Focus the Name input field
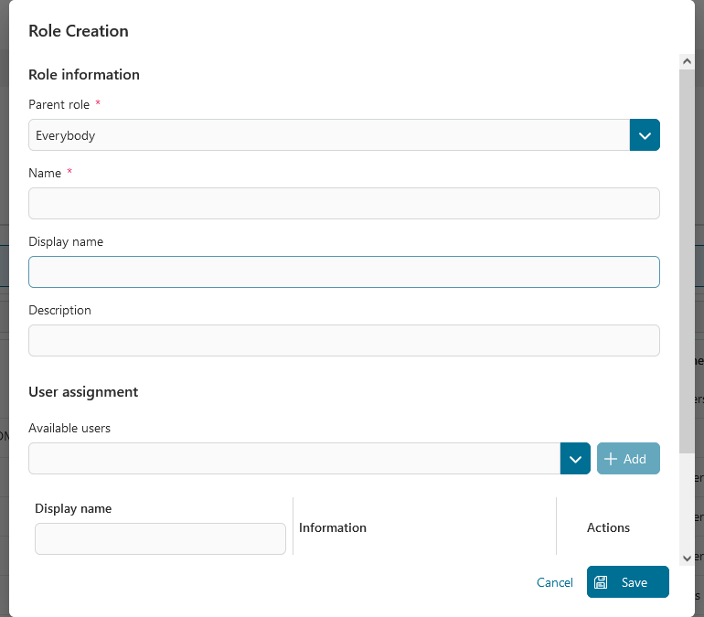This screenshot has height=617, width=704. point(344,203)
